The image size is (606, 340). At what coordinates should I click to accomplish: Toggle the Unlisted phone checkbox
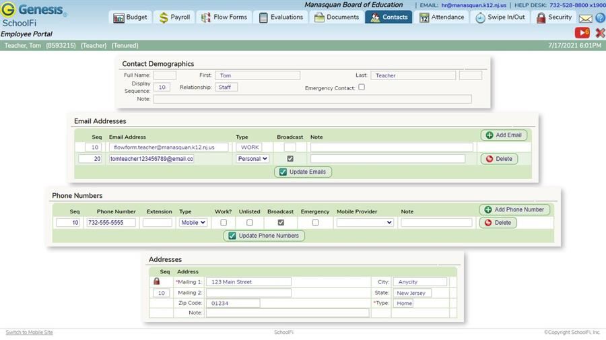coord(250,223)
